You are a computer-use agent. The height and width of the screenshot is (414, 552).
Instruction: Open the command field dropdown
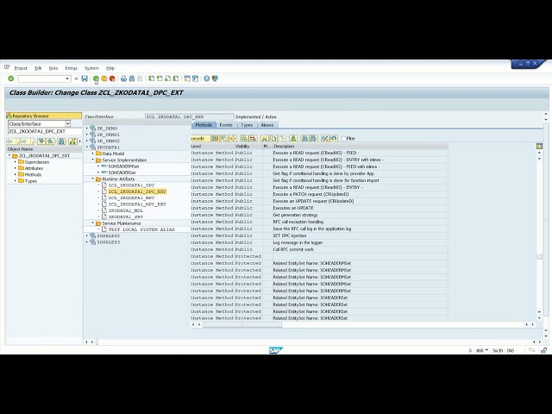pos(67,78)
